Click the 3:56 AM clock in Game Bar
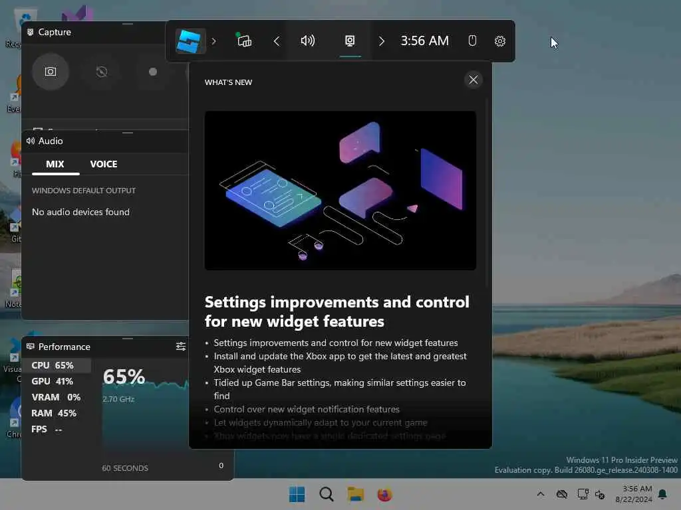This screenshot has height=510, width=681. click(425, 41)
